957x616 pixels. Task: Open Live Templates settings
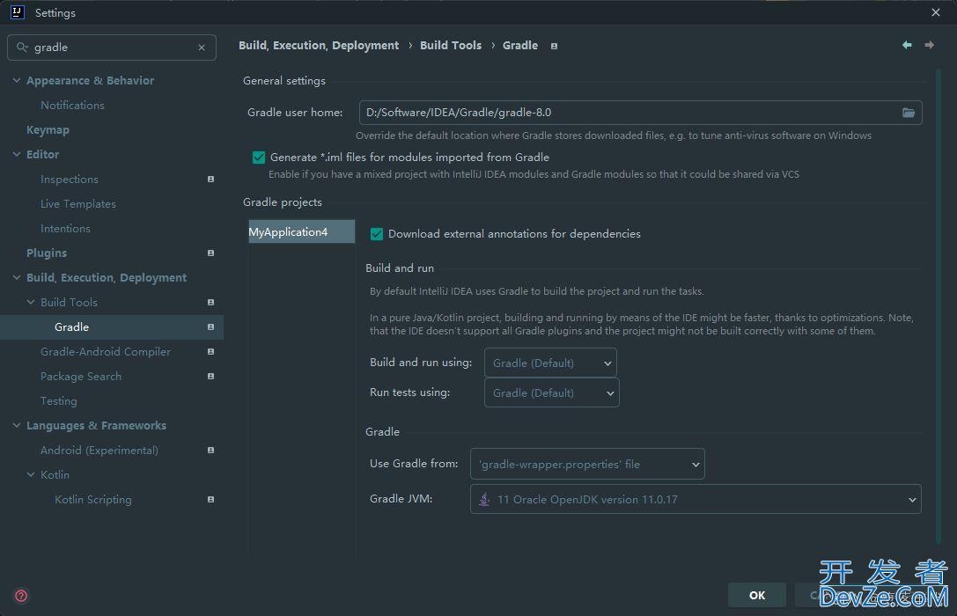coord(78,203)
